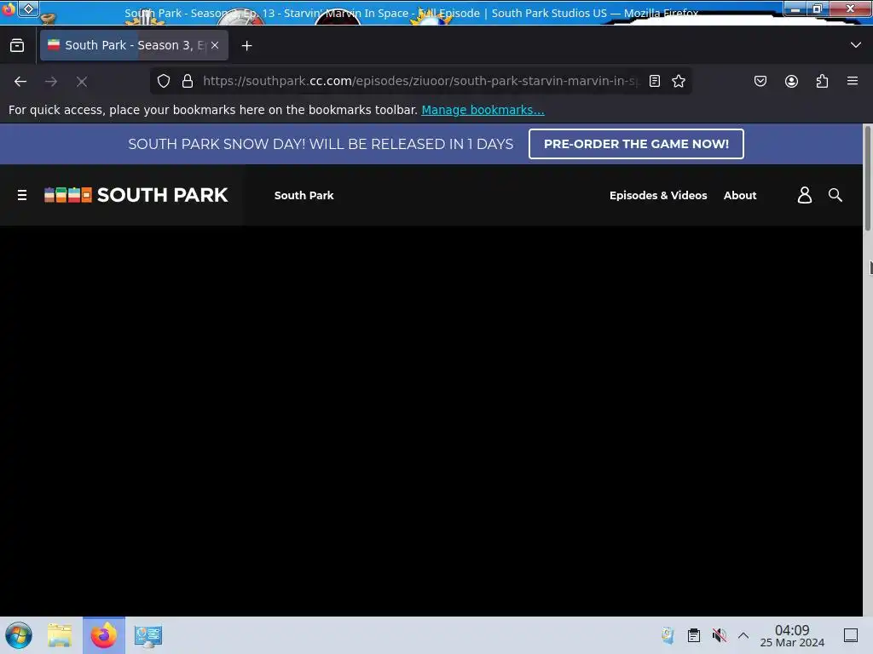The width and height of the screenshot is (873, 654).
Task: Click show desktop button in taskbar
Action: (x=851, y=635)
